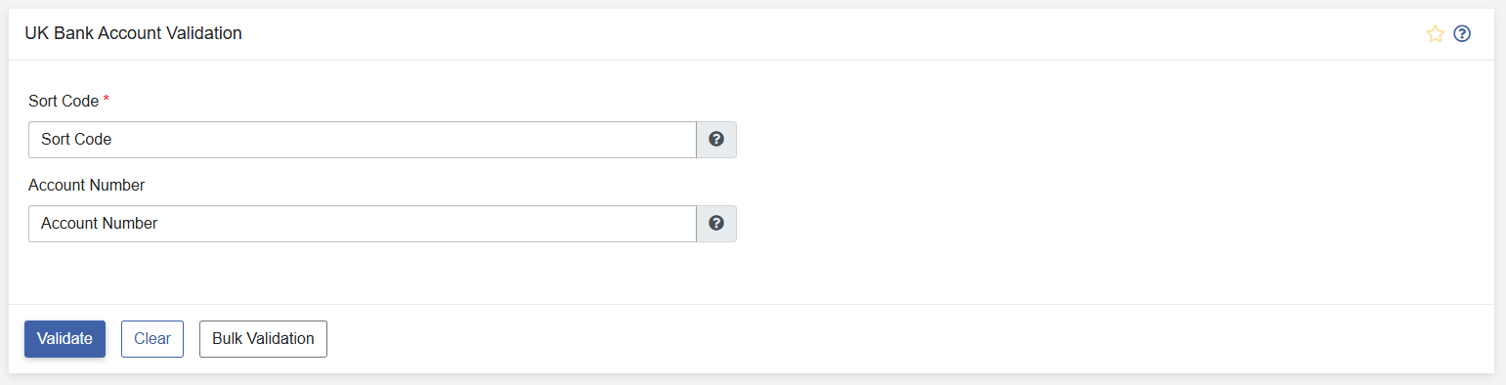
Task: Click the Validate button
Action: click(x=65, y=339)
